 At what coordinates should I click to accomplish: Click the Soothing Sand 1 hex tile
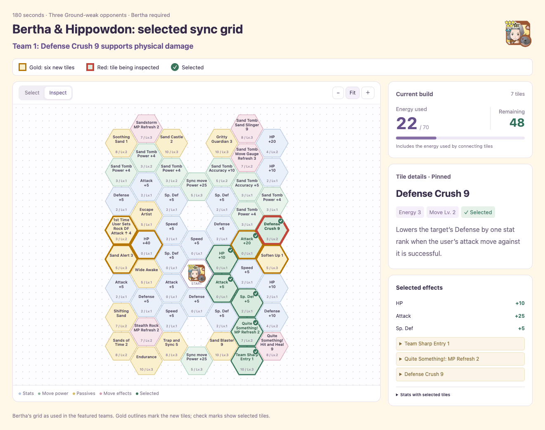pos(121,144)
